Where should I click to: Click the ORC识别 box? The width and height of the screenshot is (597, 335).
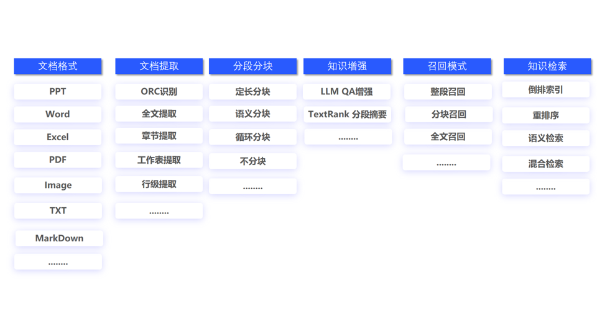[x=159, y=92]
